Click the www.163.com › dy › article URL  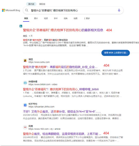click(45, 129)
